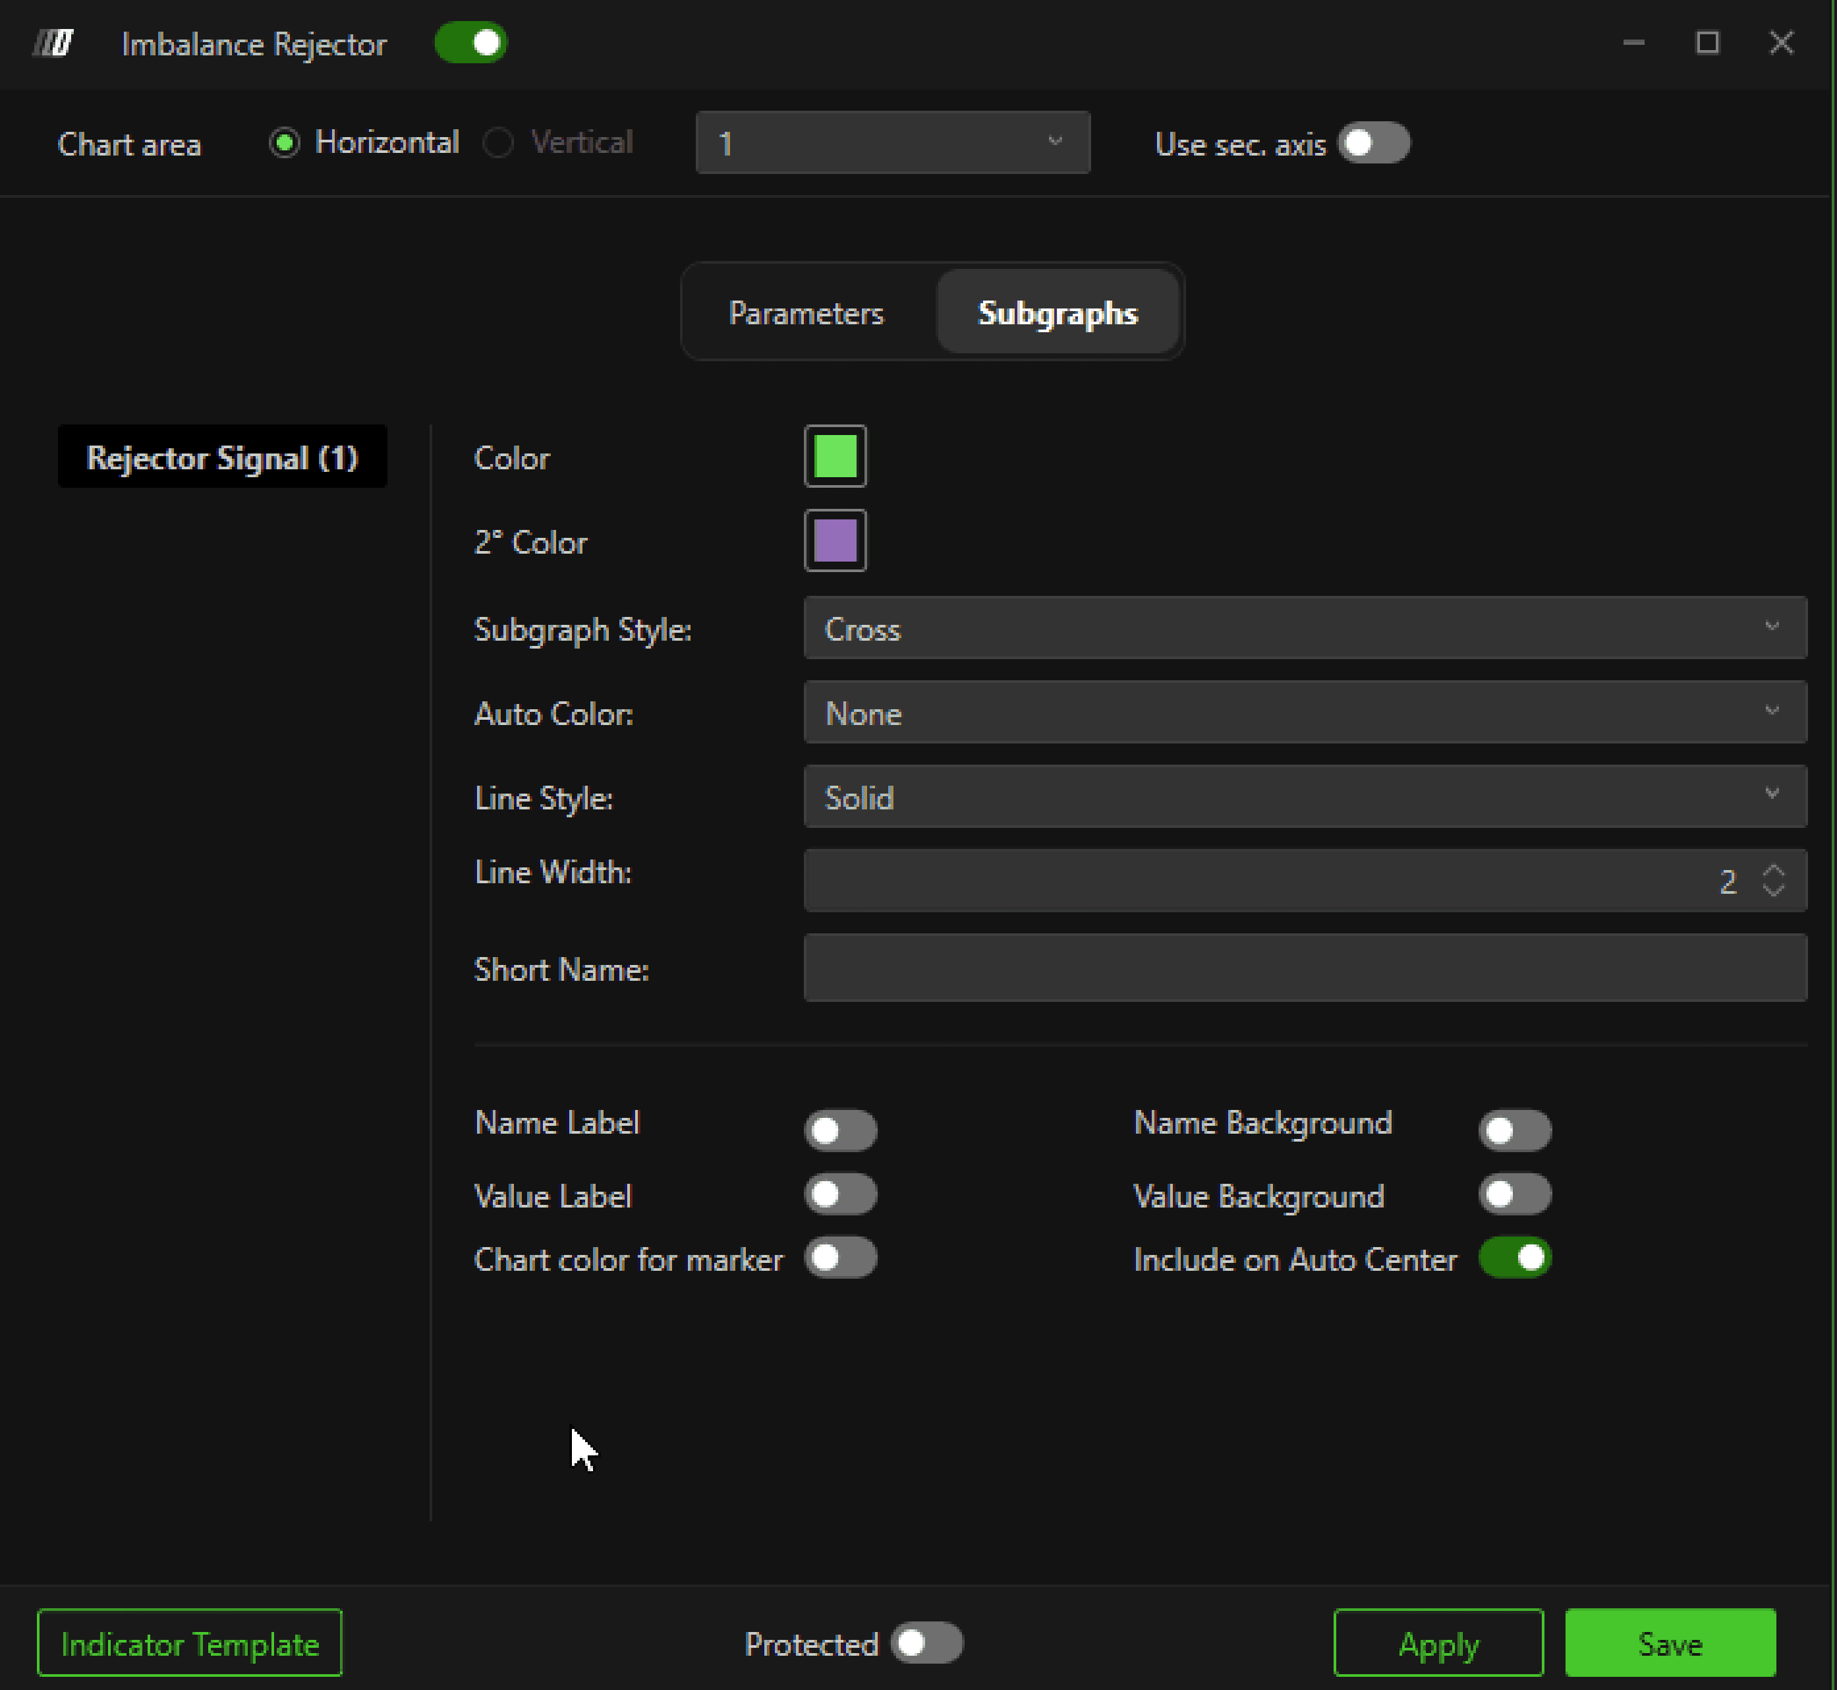The image size is (1837, 1690).
Task: Click the Apply button
Action: pos(1438,1643)
